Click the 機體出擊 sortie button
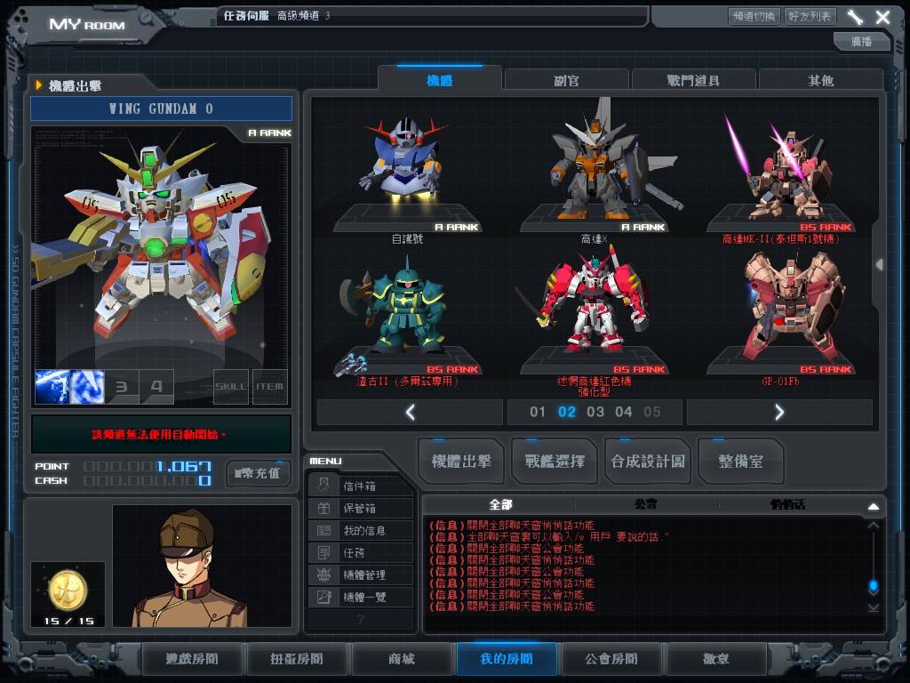 click(461, 462)
